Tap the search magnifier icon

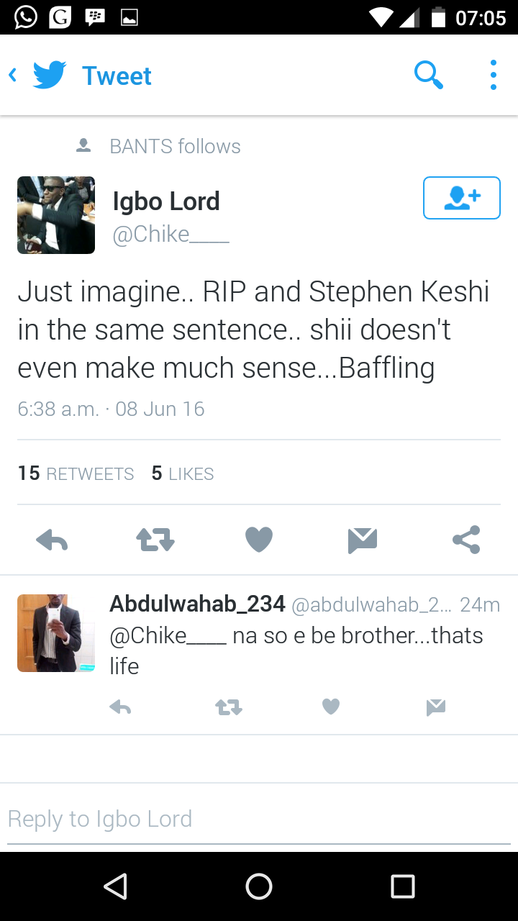pyautogui.click(x=429, y=75)
